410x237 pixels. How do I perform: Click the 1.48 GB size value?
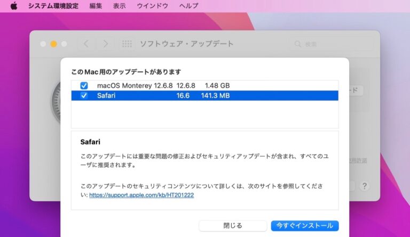[217, 86]
